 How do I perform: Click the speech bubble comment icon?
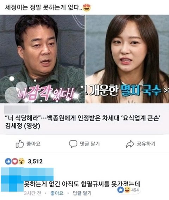[73, 144]
